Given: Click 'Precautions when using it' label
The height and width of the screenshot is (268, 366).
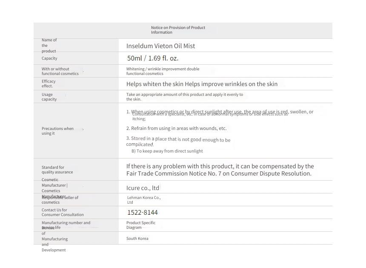Looking at the screenshot, I should 57,131.
